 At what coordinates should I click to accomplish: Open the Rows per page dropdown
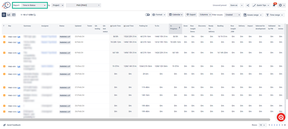click(262, 125)
